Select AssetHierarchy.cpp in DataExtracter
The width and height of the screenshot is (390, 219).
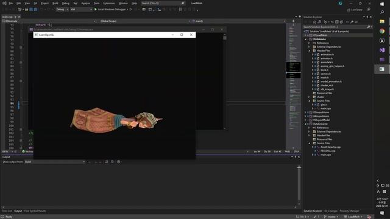coord(330,147)
